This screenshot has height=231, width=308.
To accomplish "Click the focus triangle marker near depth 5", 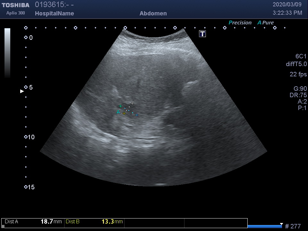I will tap(22, 91).
